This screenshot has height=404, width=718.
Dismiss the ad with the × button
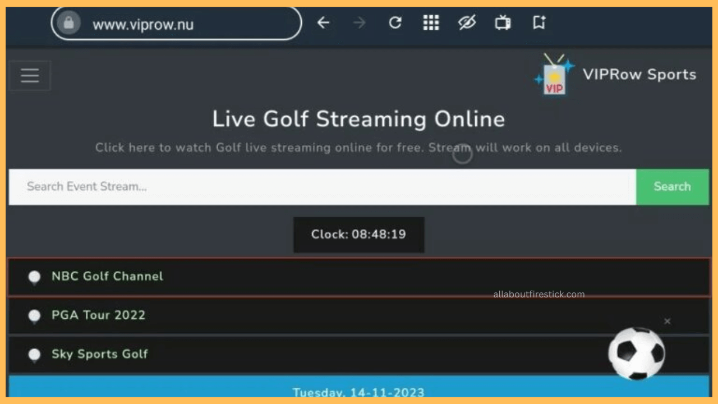(667, 321)
